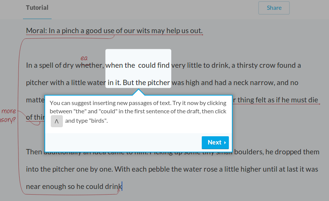Place cursor after the final word "drink"

point(122,187)
